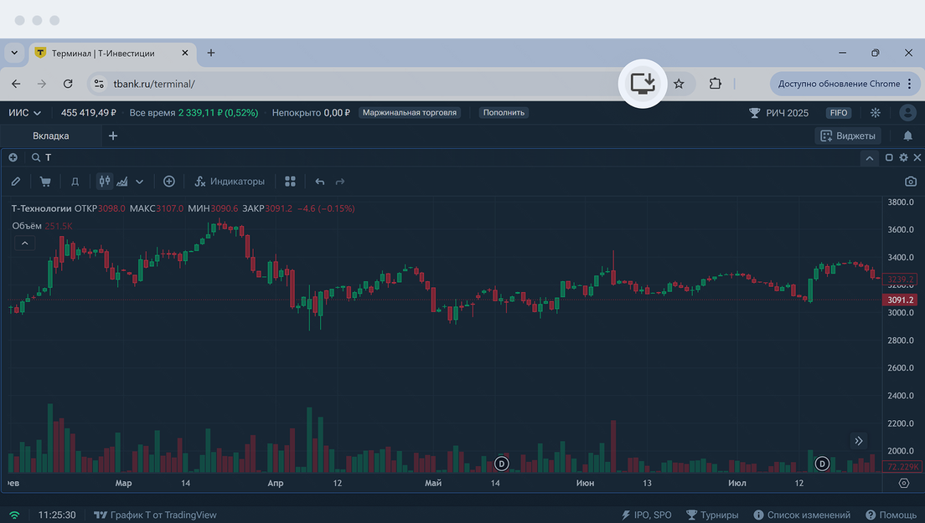Open widget settings gear icon
The height and width of the screenshot is (523, 925).
point(903,157)
